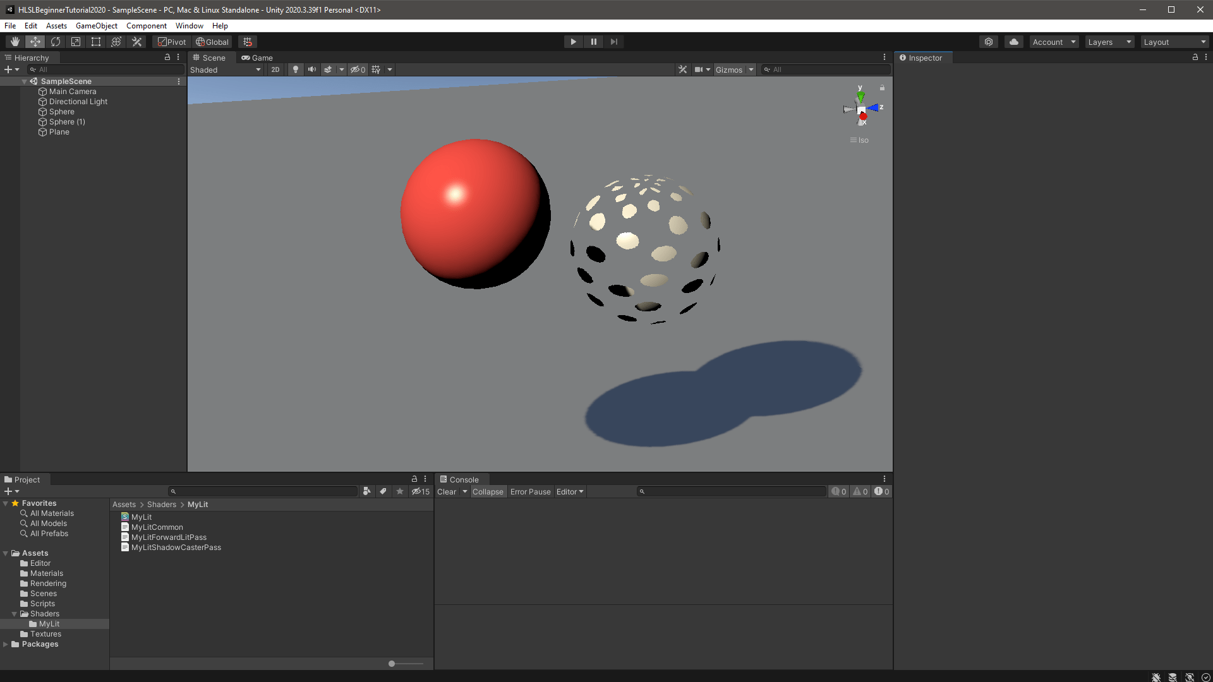Open the Shaded draw mode dropdown
The height and width of the screenshot is (682, 1213).
tap(226, 69)
